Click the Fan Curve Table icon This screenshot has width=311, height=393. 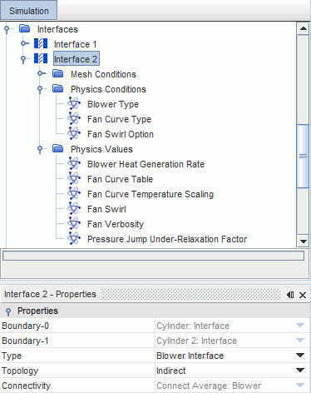pyautogui.click(x=74, y=179)
